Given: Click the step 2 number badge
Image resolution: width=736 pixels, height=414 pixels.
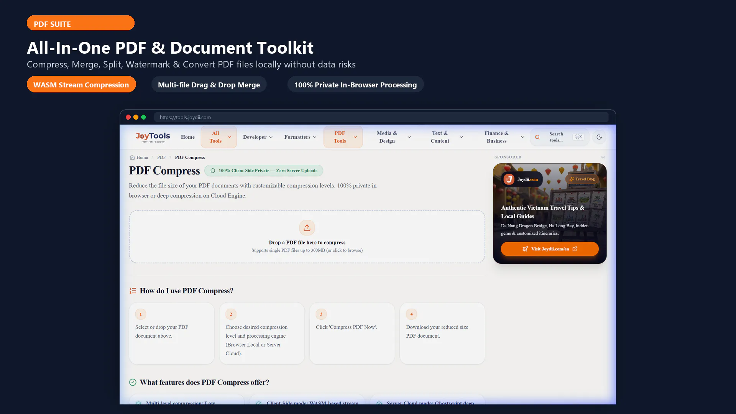Looking at the screenshot, I should 231,314.
